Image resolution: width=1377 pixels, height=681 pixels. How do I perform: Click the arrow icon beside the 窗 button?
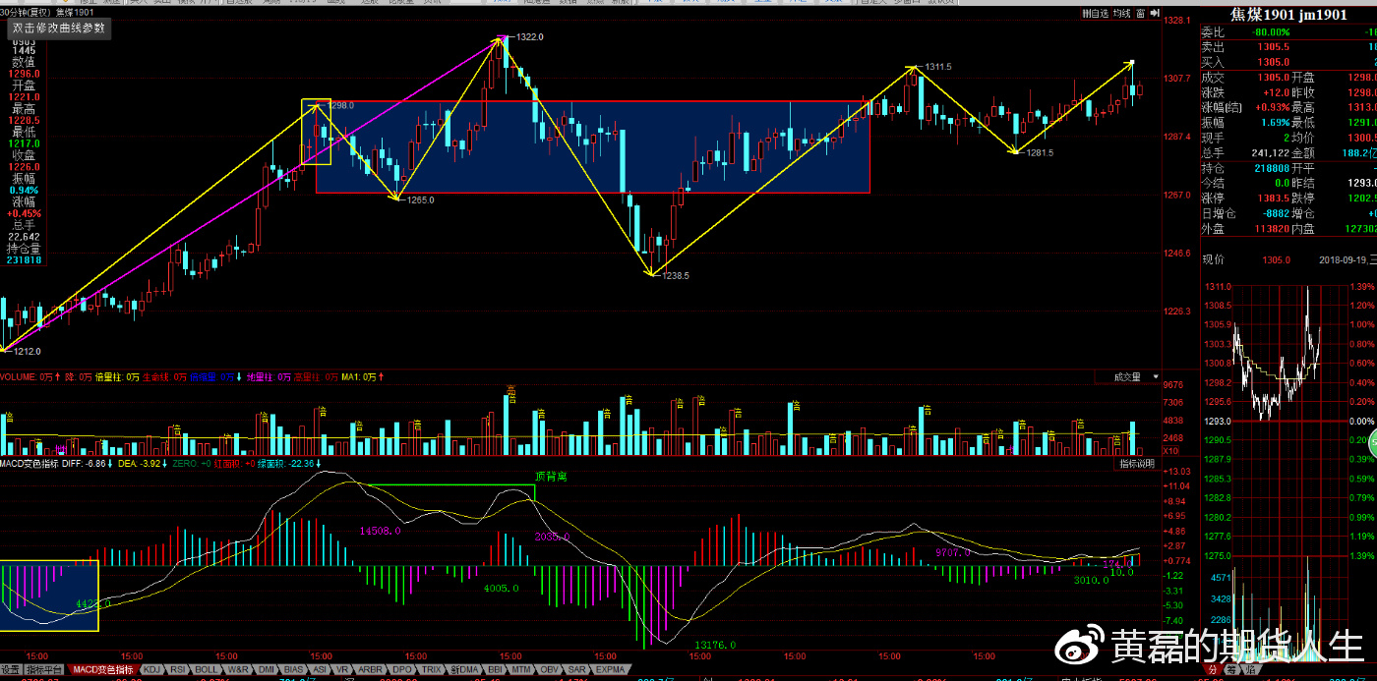tap(1155, 14)
